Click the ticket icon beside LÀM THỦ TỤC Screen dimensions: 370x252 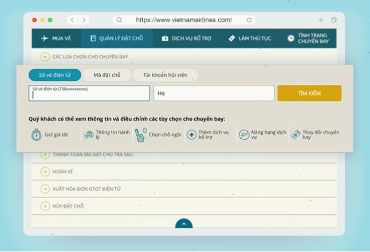[232, 38]
